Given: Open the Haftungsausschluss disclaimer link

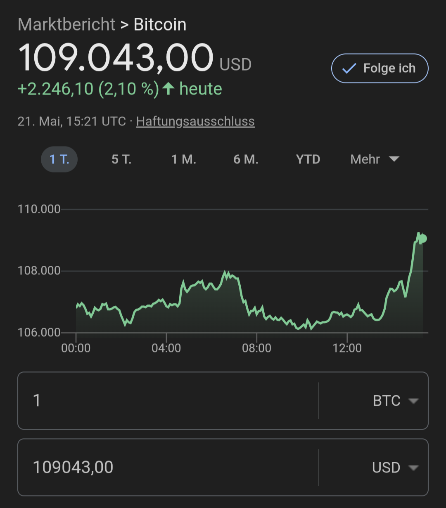Looking at the screenshot, I should 195,121.
